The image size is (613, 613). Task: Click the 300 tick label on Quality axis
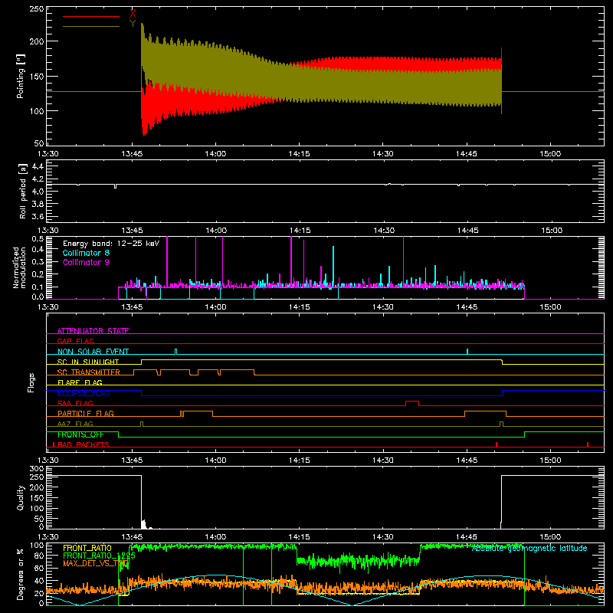37,468
